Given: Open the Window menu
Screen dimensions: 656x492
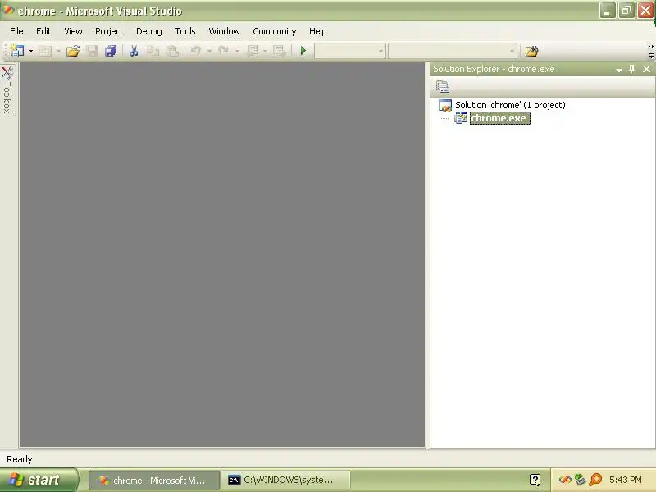Looking at the screenshot, I should tap(224, 31).
